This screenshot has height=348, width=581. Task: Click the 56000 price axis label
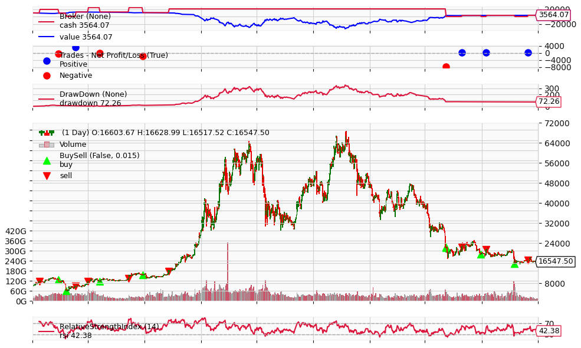[x=554, y=163]
